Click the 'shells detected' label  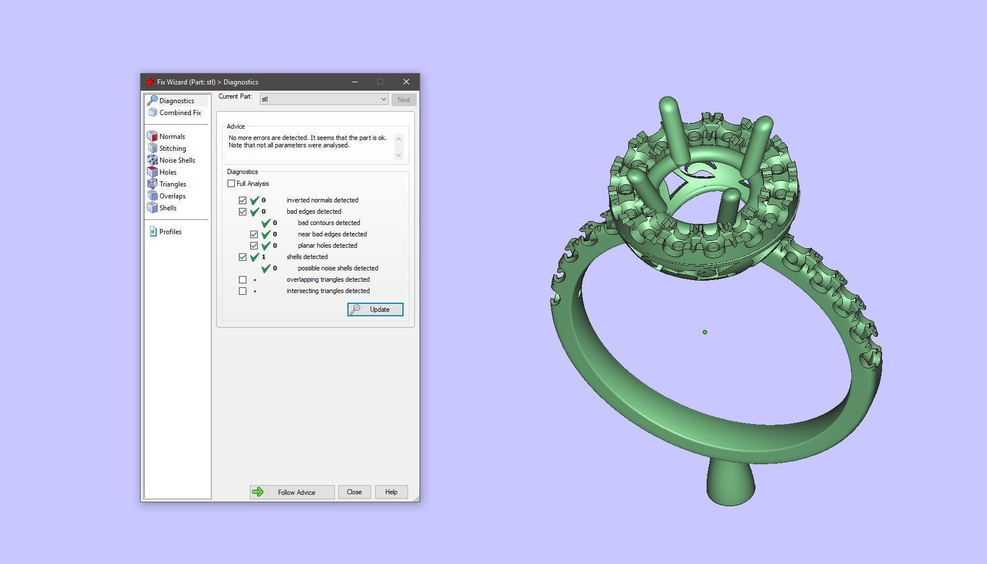pyautogui.click(x=307, y=257)
